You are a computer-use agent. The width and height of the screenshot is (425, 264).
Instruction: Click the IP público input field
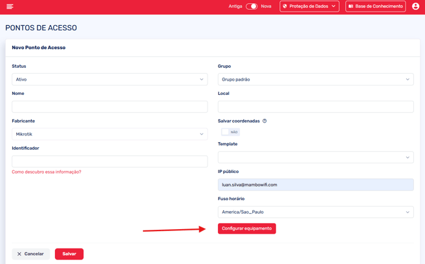[316, 185]
